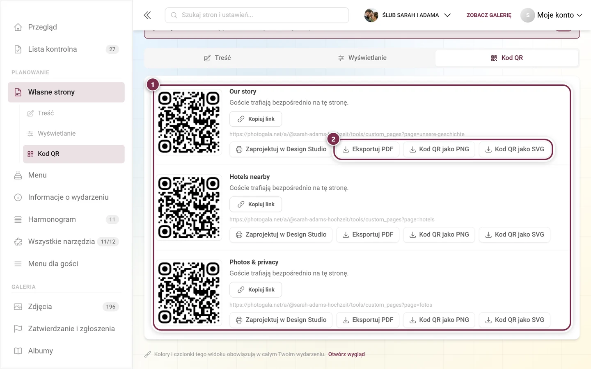Copy link for Photos & privacy page
The image size is (591, 369).
[x=256, y=289]
